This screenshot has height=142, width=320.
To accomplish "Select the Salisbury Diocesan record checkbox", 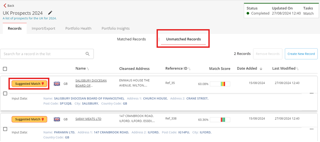I will coord(5,94).
